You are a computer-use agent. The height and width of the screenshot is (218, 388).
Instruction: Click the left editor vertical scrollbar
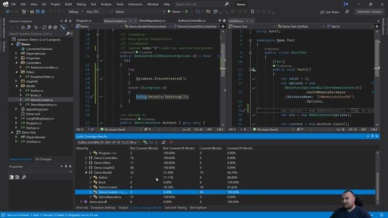222,78
